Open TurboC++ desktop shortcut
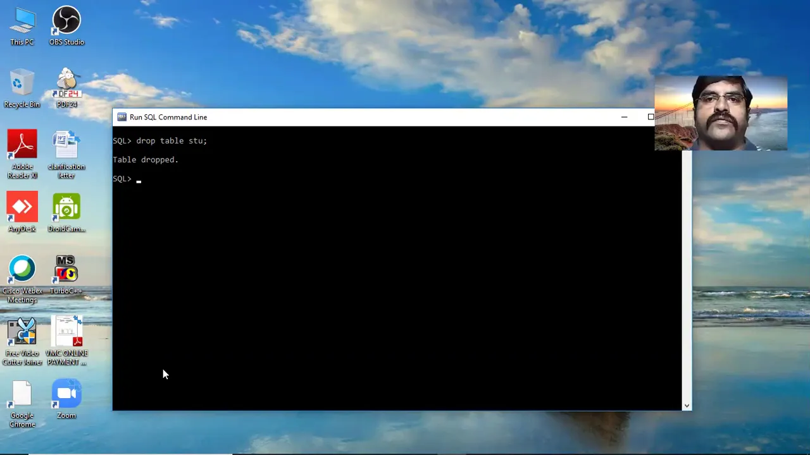 click(66, 275)
